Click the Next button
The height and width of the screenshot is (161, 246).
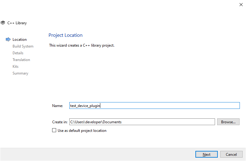tap(206, 155)
